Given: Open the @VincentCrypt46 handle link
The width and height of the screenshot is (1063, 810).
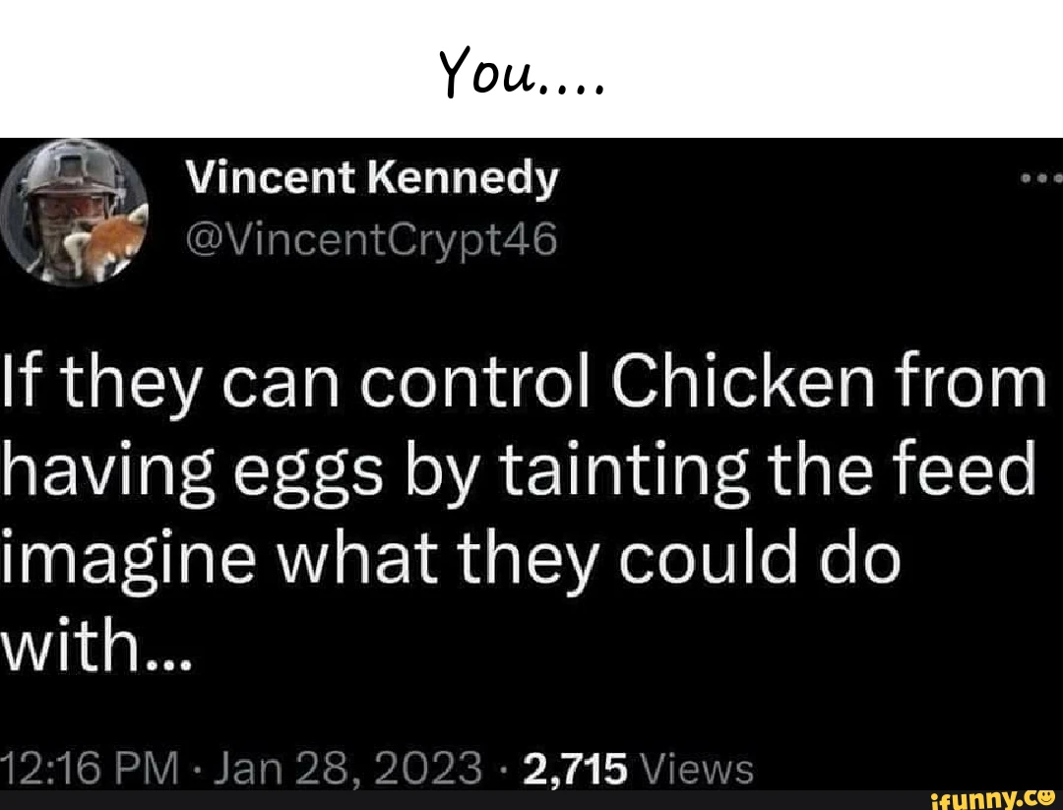Looking at the screenshot, I should 371,241.
